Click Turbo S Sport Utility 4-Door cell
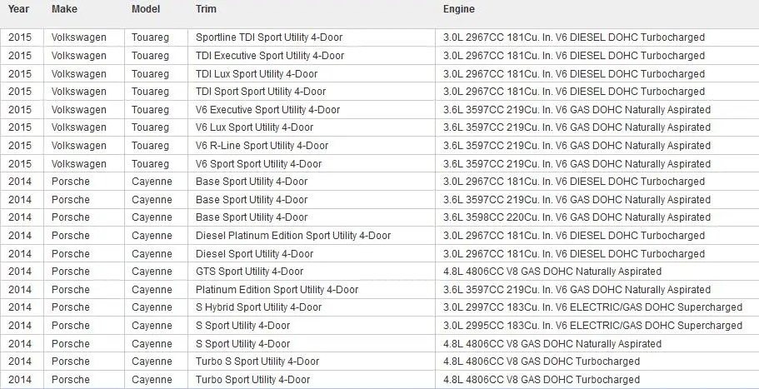The image size is (759, 389). [x=312, y=362]
